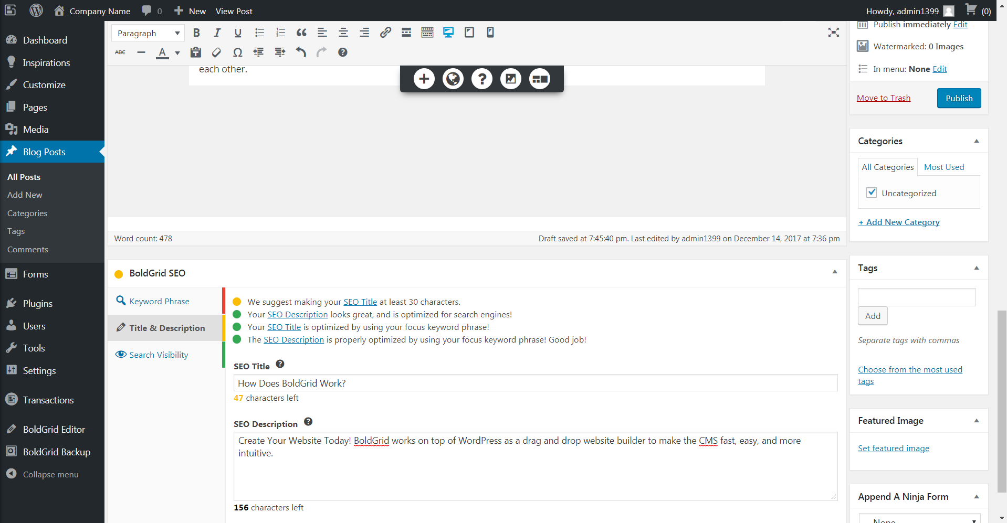Switch to mobile phone preview view
This screenshot has width=1007, height=523.
click(490, 33)
